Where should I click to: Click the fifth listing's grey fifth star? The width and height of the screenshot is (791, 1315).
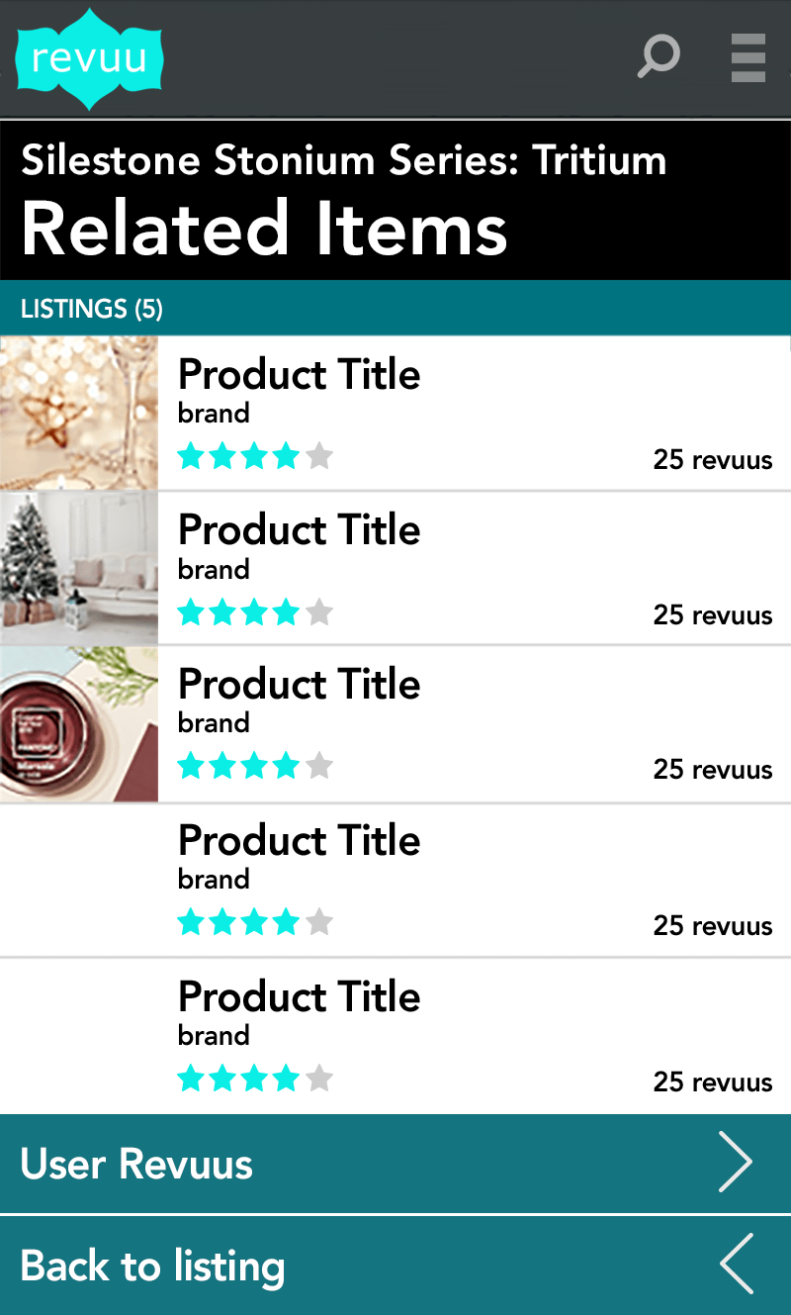click(x=318, y=1078)
